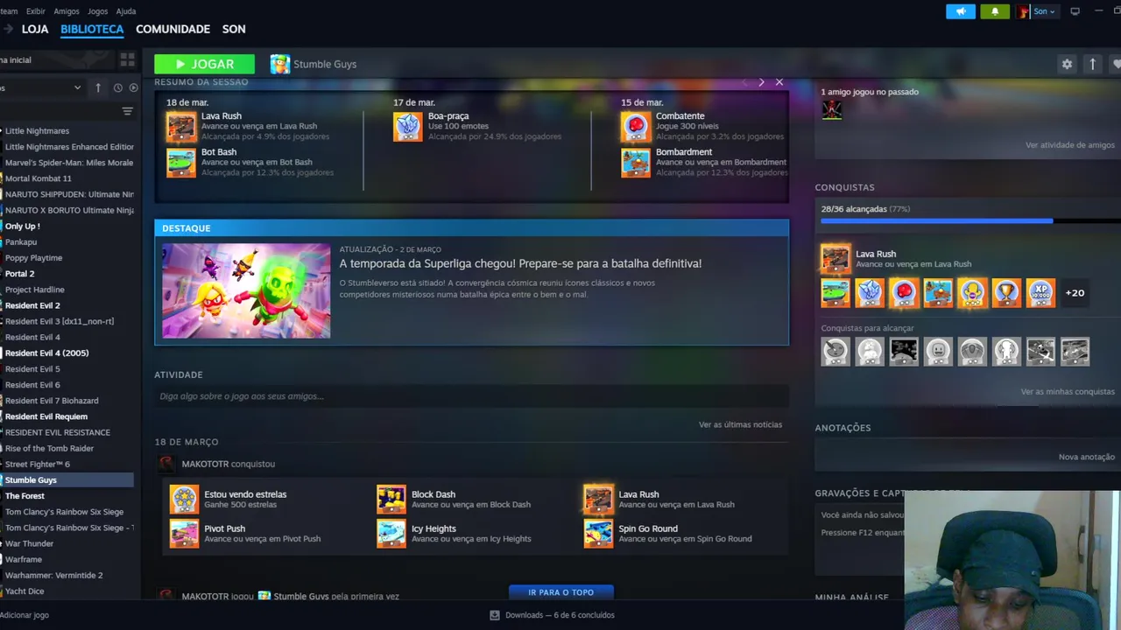Click the achievements progress bar
Image resolution: width=1121 pixels, height=630 pixels.
coord(970,221)
